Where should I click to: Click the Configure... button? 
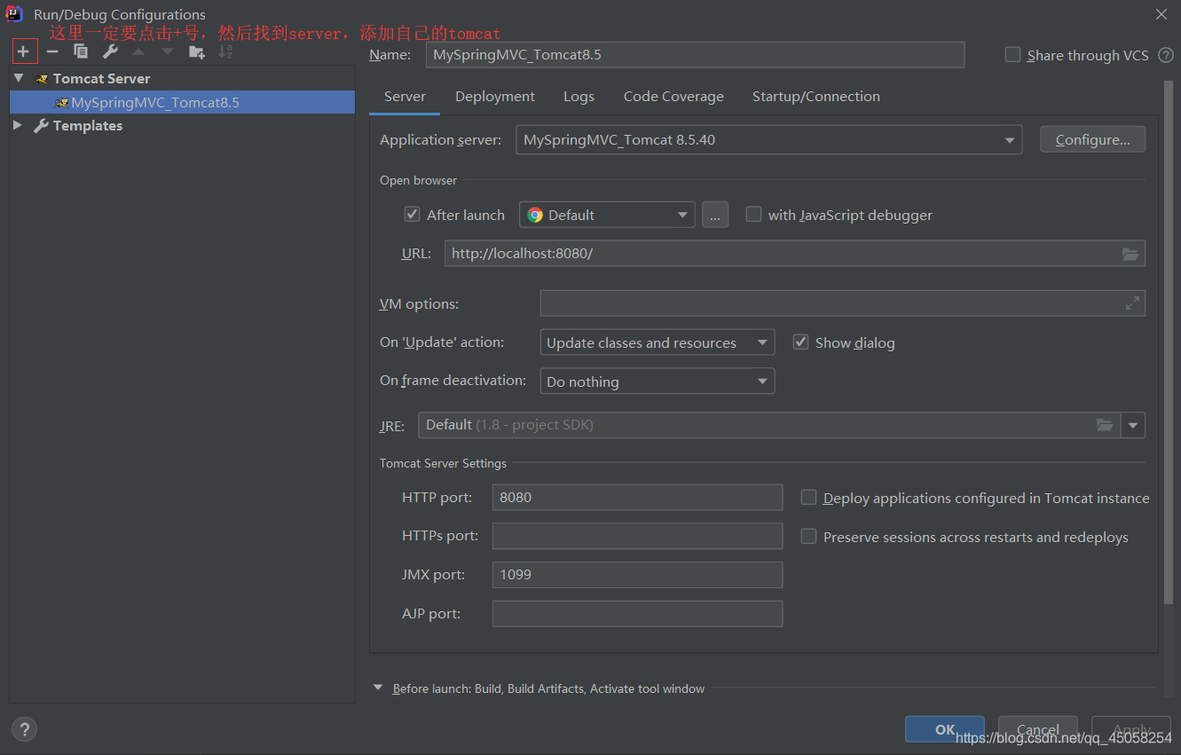pyautogui.click(x=1092, y=140)
